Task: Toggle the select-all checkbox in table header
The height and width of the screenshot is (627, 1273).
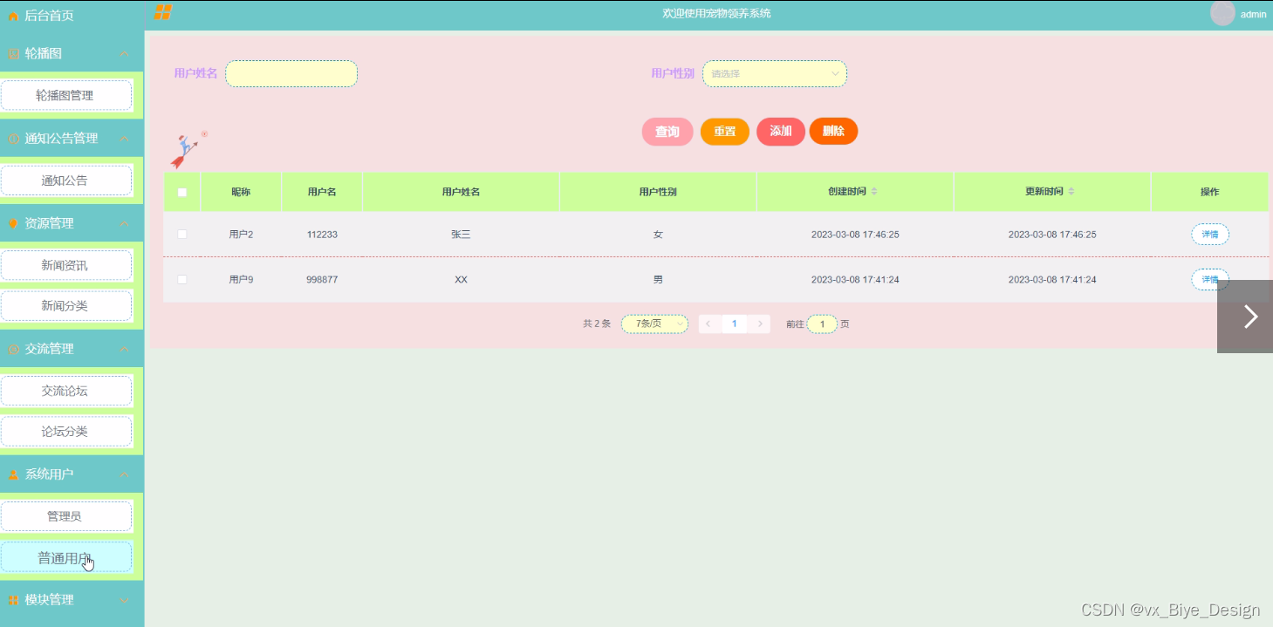Action: pyautogui.click(x=182, y=193)
